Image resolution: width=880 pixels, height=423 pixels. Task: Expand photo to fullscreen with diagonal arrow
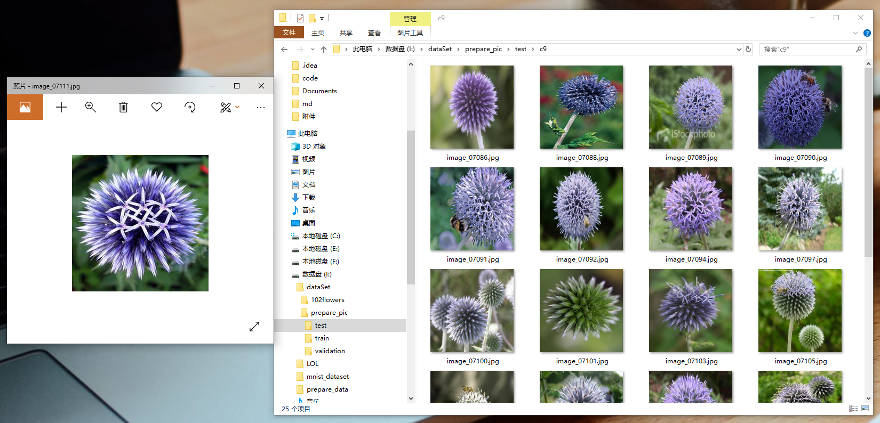tap(254, 327)
